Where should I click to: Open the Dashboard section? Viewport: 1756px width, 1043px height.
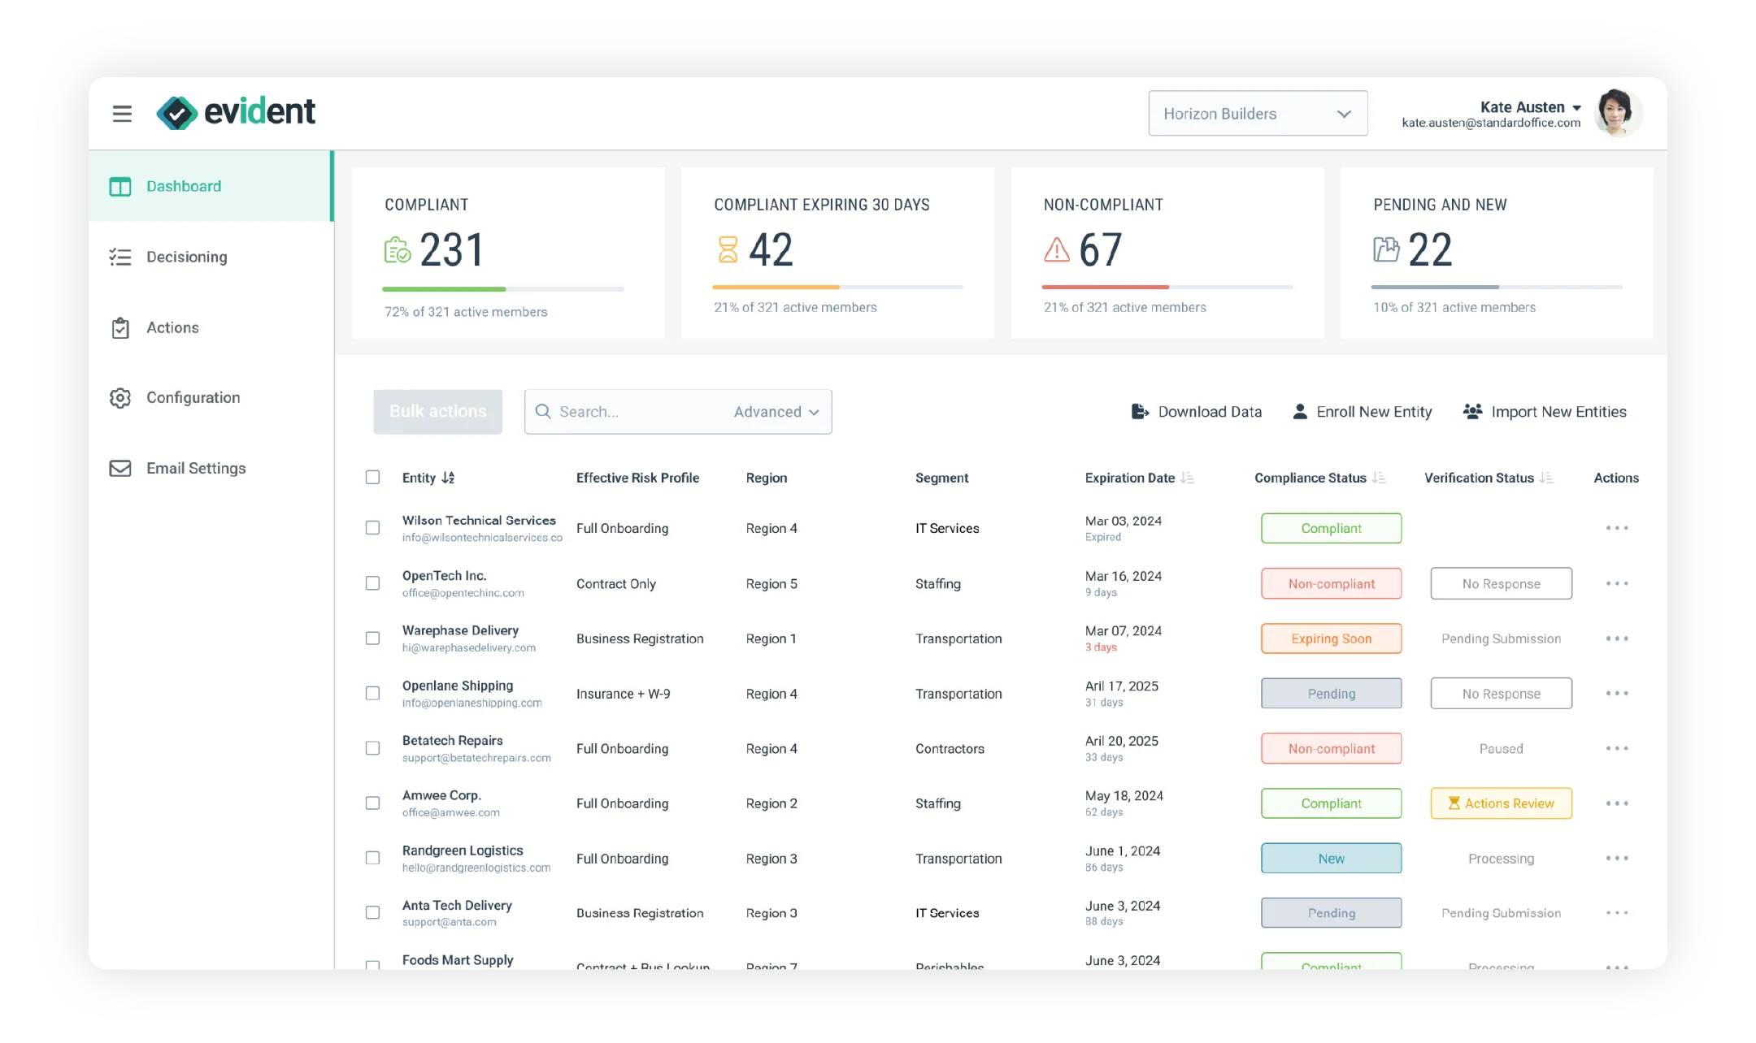pos(211,186)
